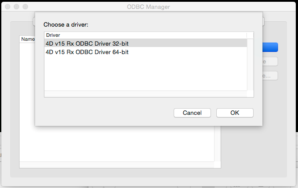Zoom the ODBC Manager window
298x188 pixels.
pyautogui.click(x=25, y=7)
